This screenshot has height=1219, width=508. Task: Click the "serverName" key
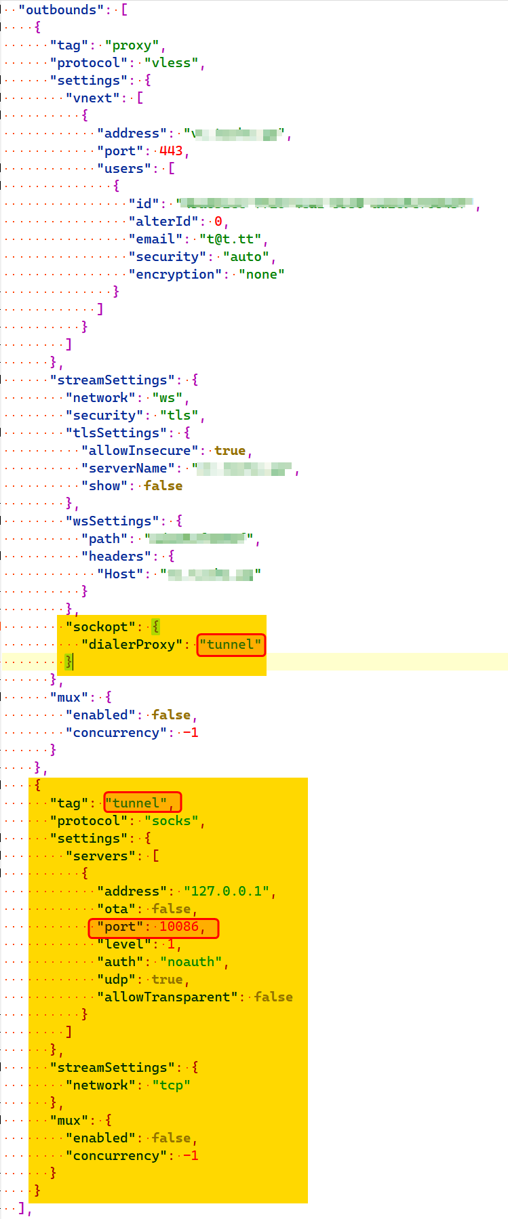point(128,468)
